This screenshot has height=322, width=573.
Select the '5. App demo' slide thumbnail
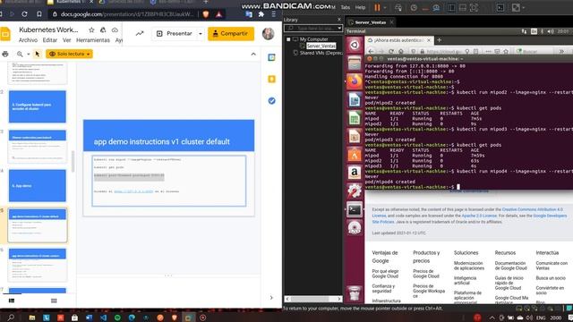click(38, 186)
